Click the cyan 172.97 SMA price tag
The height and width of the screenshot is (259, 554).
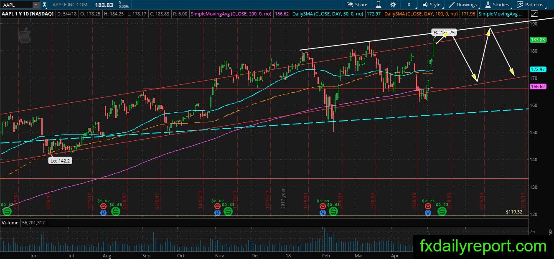(x=538, y=69)
